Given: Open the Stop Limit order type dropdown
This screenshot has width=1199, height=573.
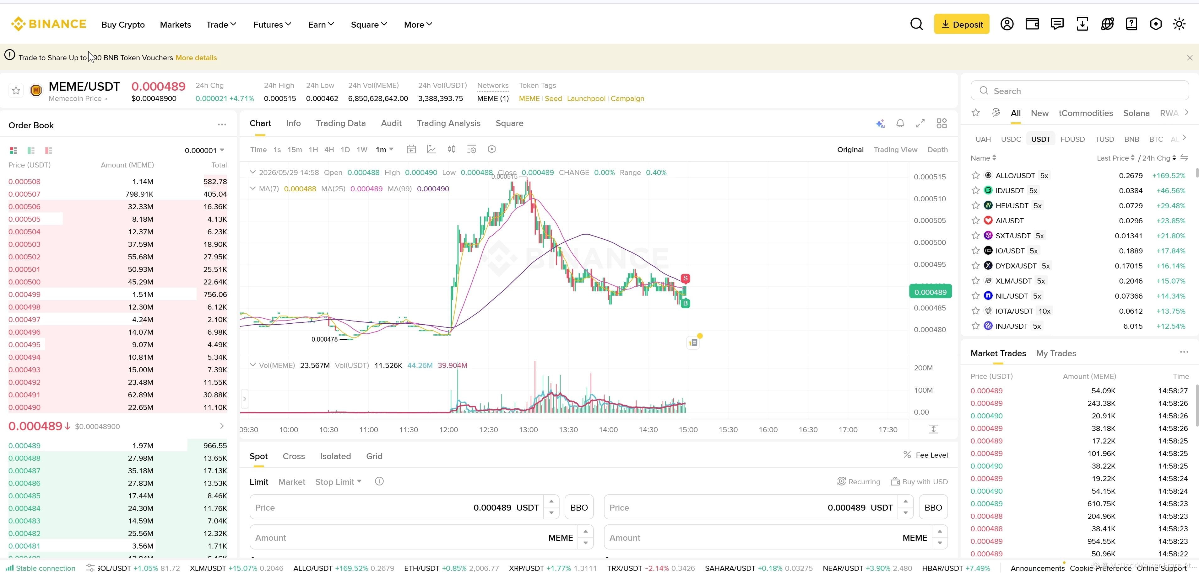Looking at the screenshot, I should pyautogui.click(x=339, y=482).
